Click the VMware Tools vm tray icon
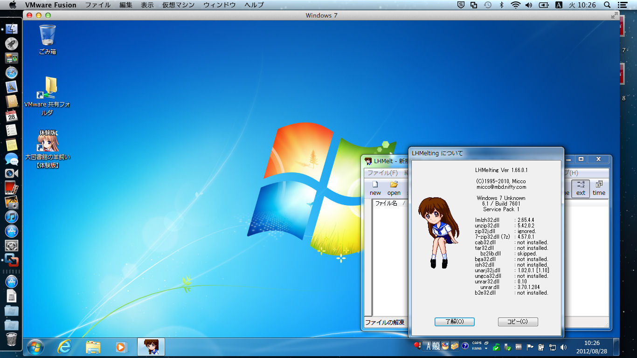This screenshot has width=637, height=358. click(519, 347)
